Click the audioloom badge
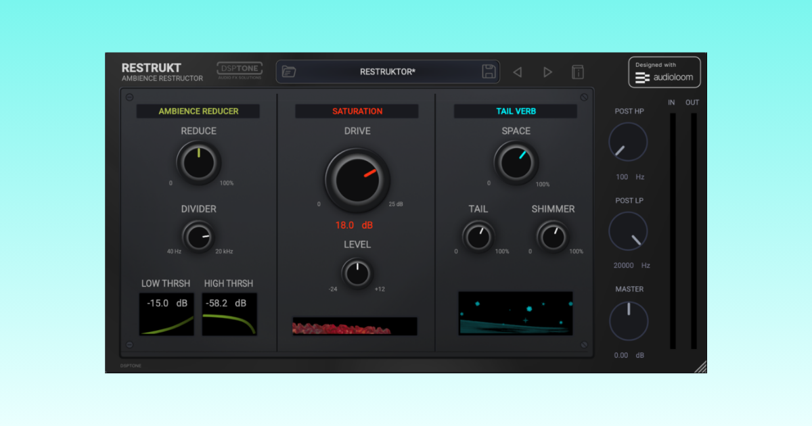The image size is (812, 426). pos(664,72)
